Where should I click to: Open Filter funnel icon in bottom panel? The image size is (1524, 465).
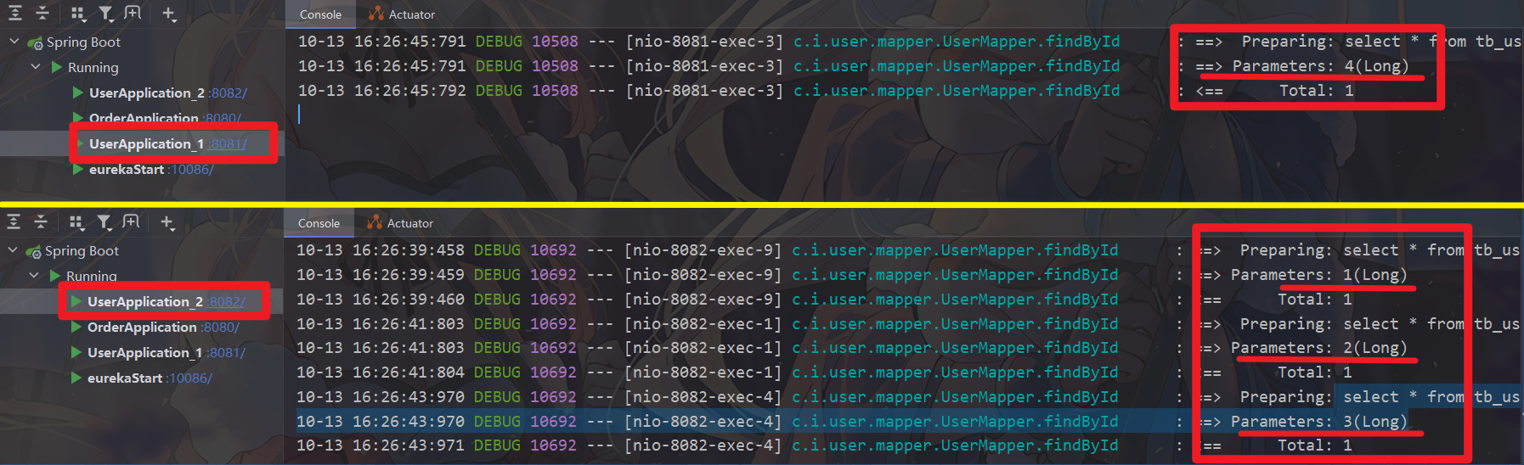104,221
